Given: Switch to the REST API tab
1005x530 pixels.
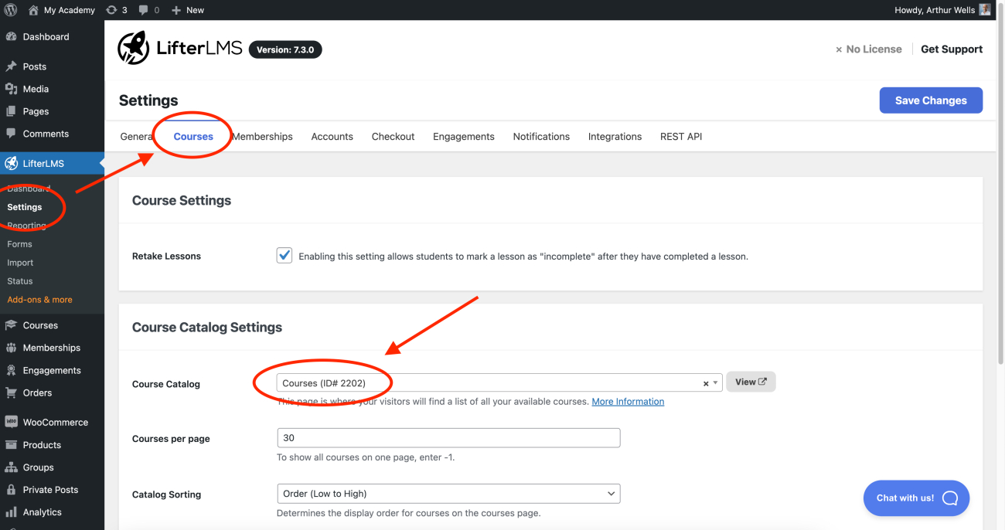Looking at the screenshot, I should [681, 137].
